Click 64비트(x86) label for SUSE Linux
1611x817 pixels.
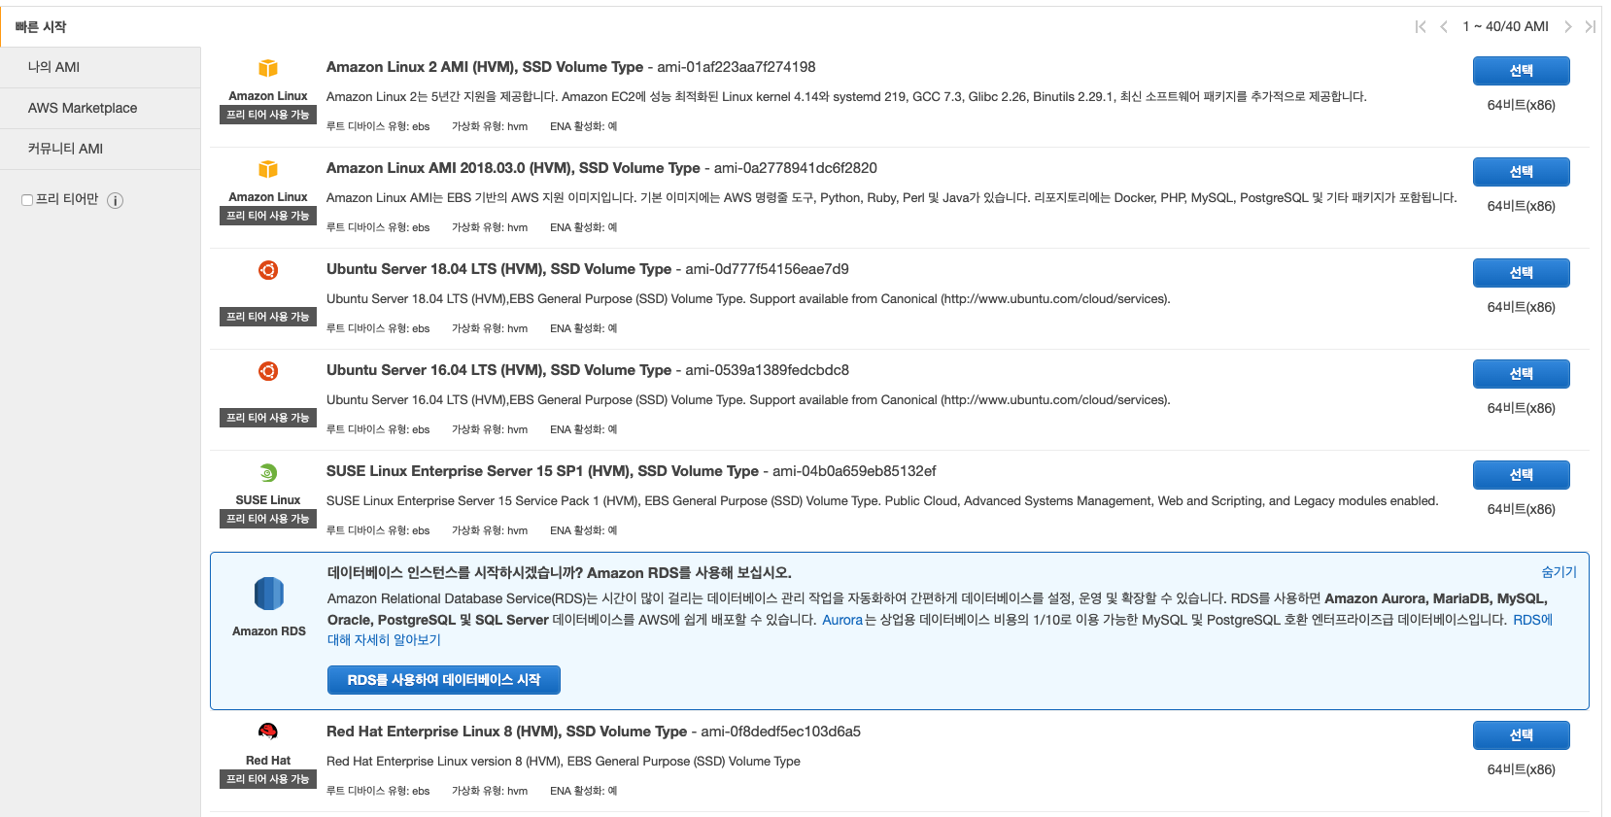point(1521,509)
